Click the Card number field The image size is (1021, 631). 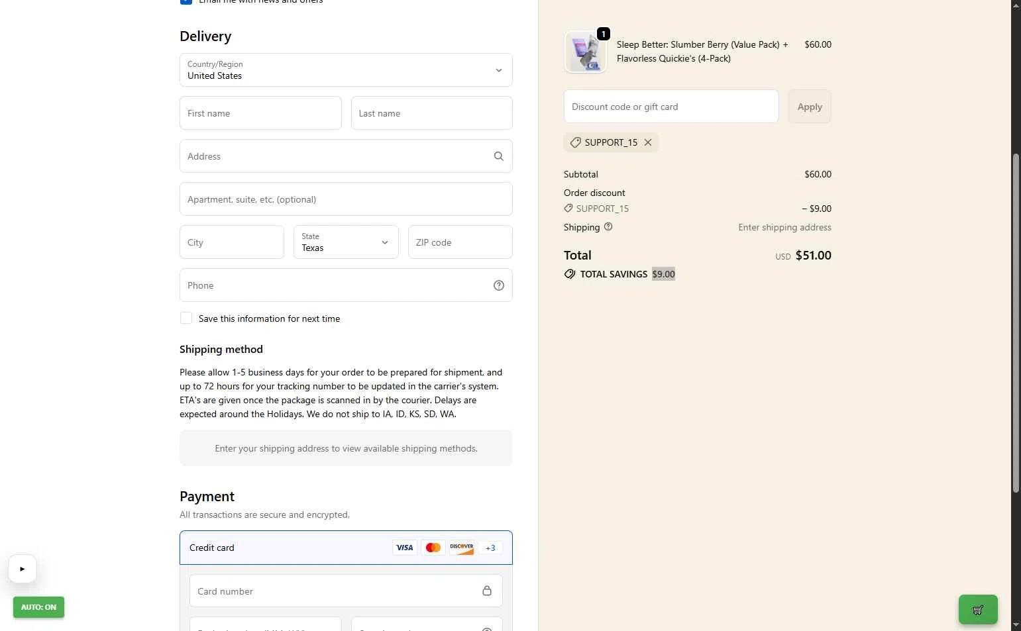pos(346,591)
